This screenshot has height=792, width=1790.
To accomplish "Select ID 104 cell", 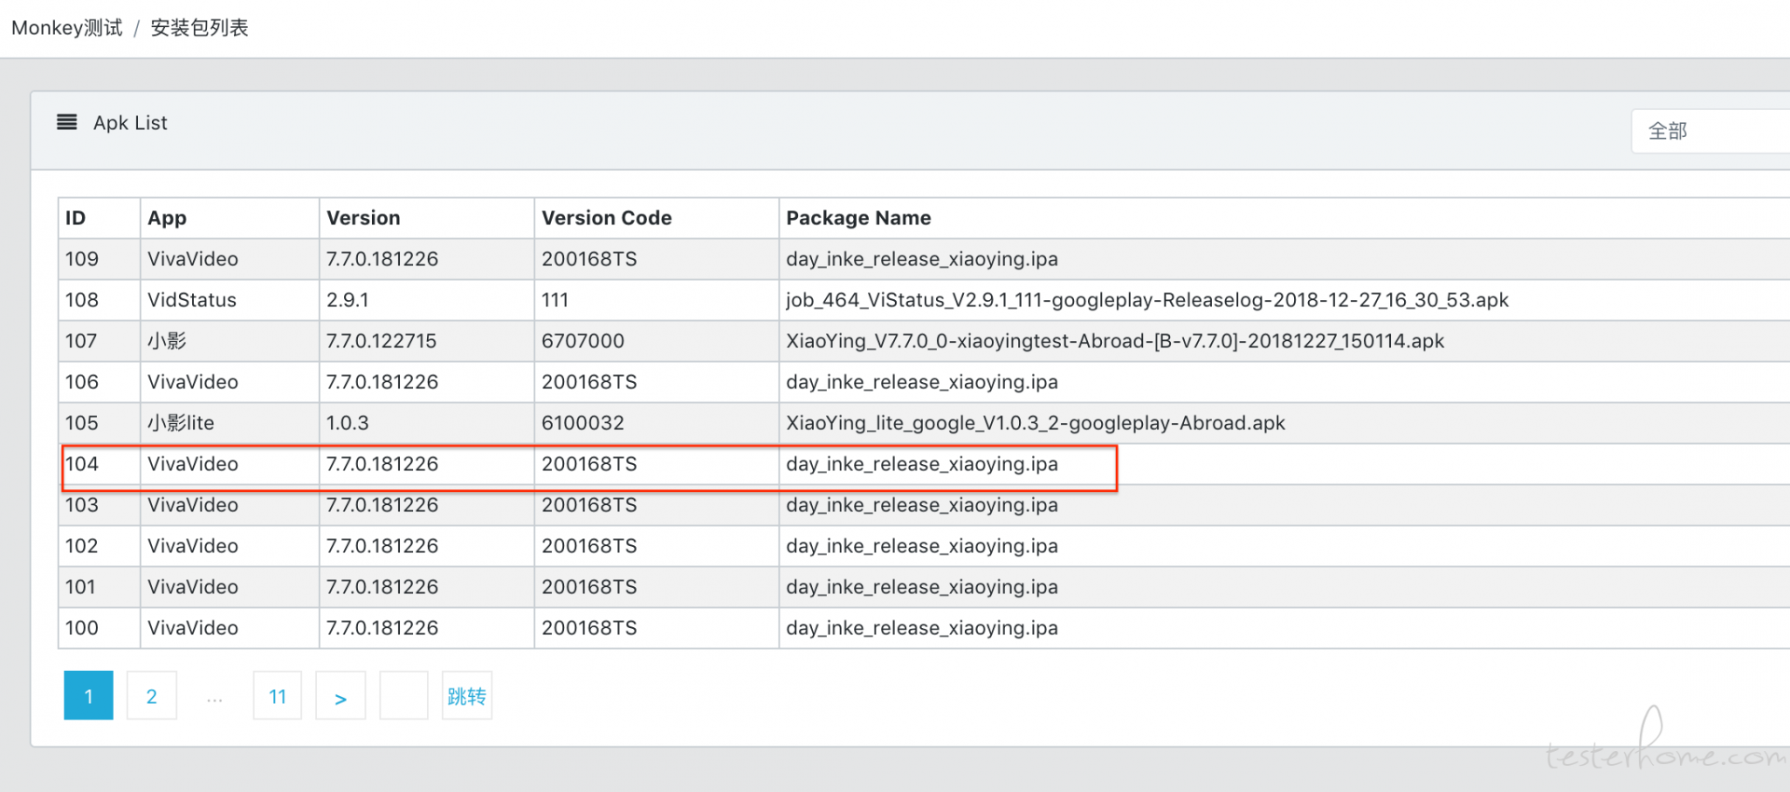I will (99, 464).
